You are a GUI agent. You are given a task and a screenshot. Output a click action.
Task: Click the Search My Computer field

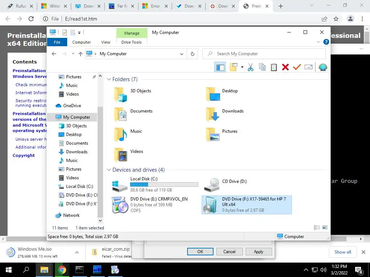[x=264, y=54]
